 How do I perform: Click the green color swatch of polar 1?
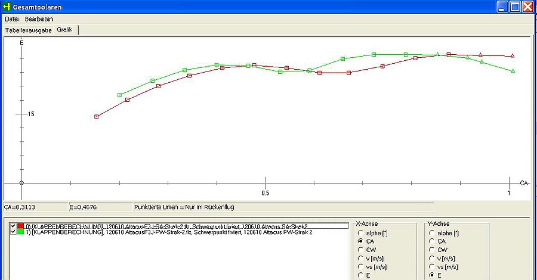click(x=20, y=232)
